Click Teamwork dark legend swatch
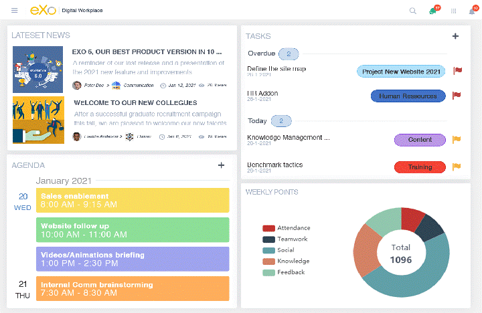This screenshot has width=482, height=313. point(268,239)
